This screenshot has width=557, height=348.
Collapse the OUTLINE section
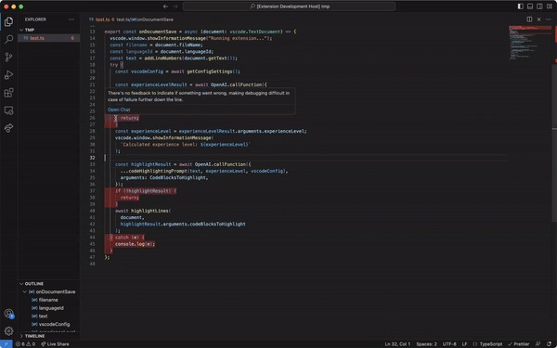[x=48, y=284]
